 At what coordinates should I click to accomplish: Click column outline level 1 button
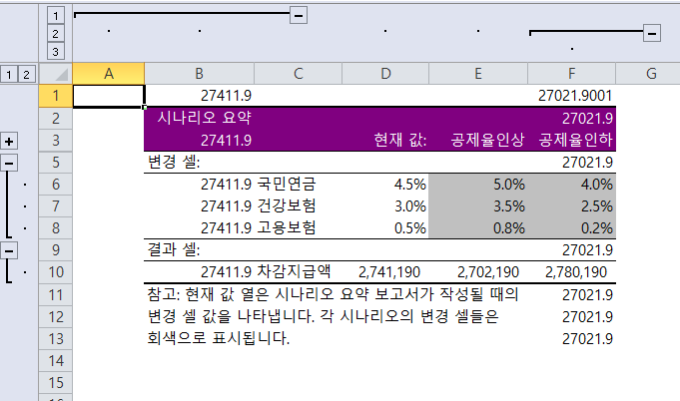pos(56,16)
